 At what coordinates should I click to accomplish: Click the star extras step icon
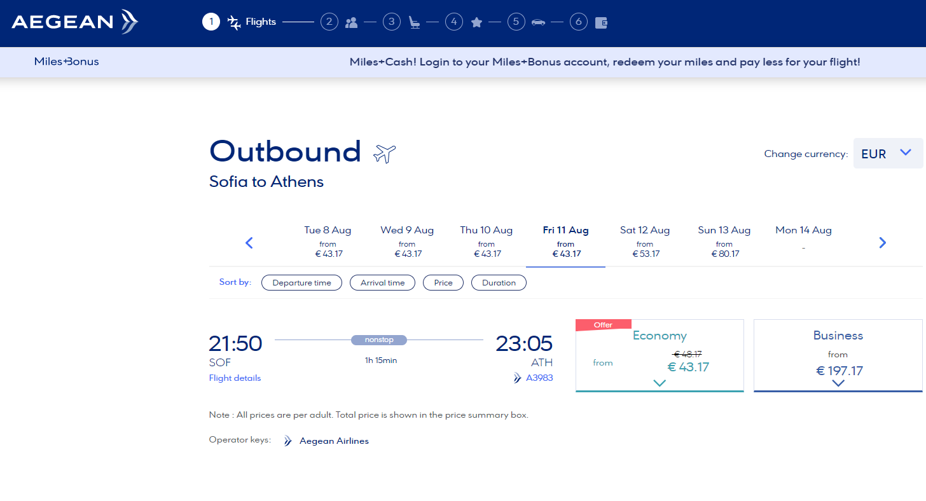[476, 23]
